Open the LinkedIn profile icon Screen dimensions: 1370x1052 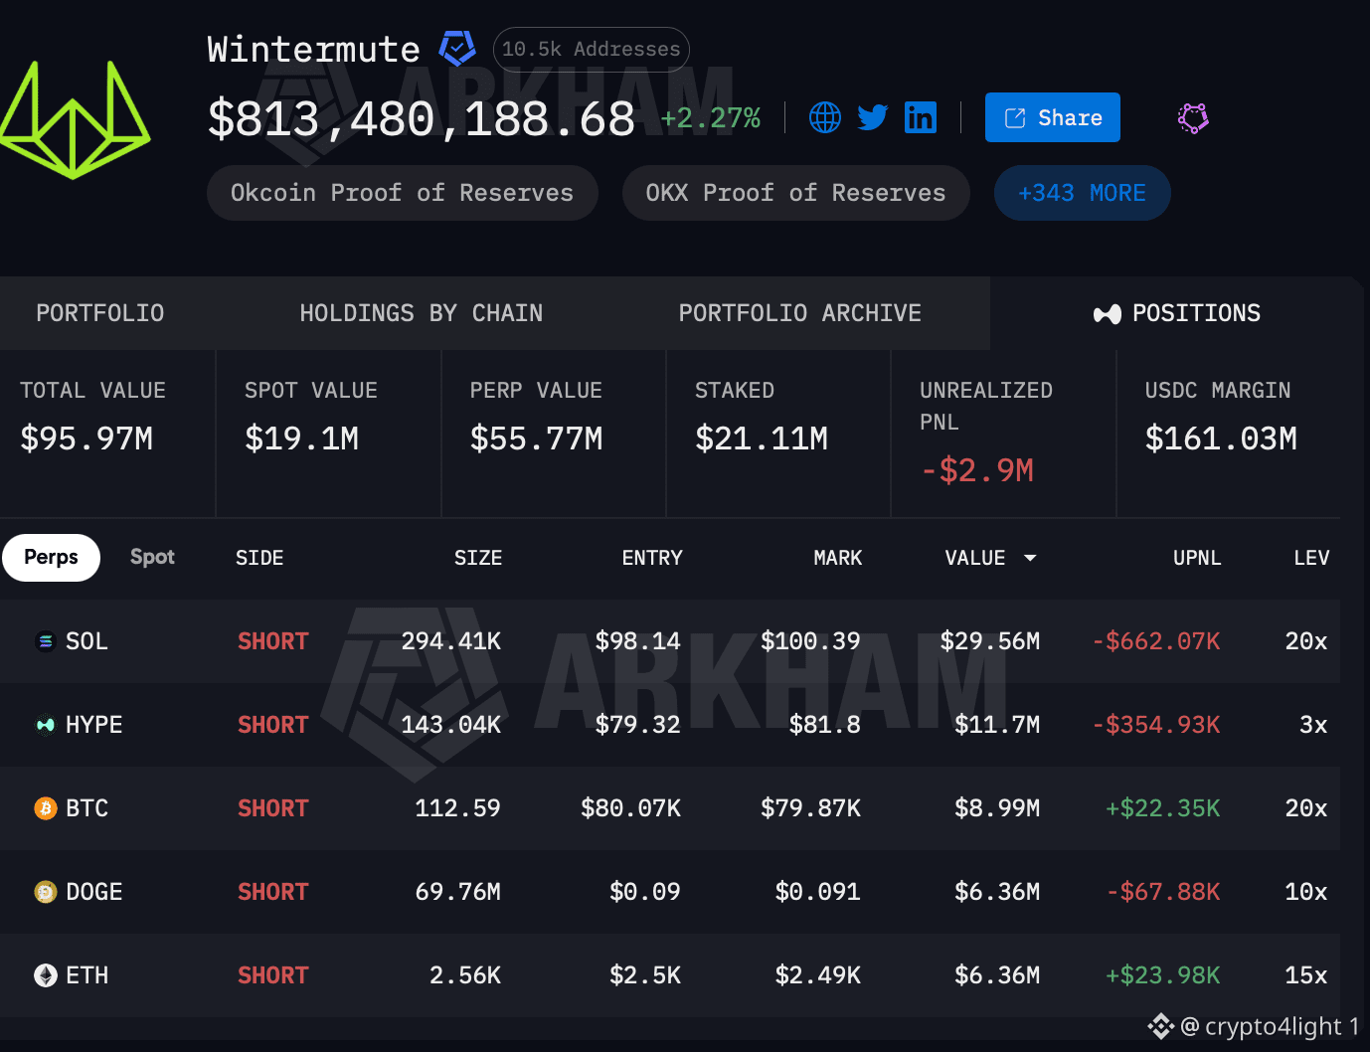click(921, 117)
